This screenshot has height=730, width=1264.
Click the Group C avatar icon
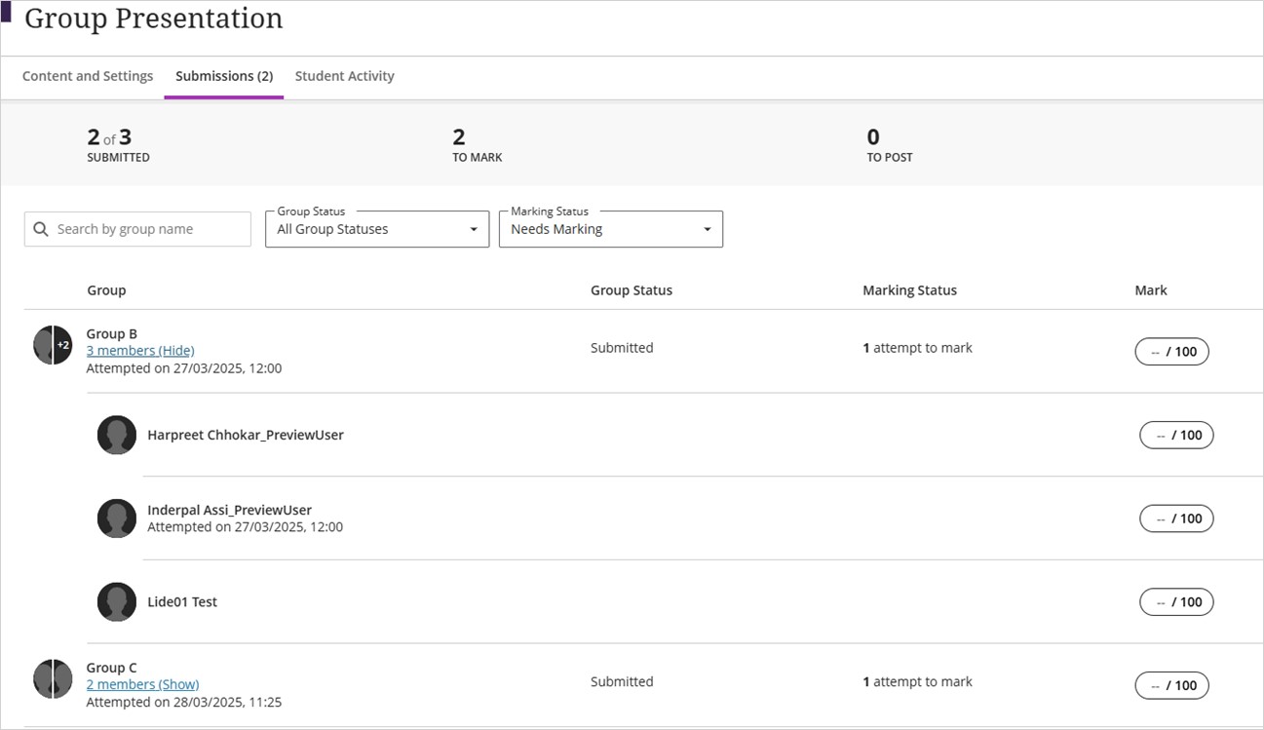[53, 679]
